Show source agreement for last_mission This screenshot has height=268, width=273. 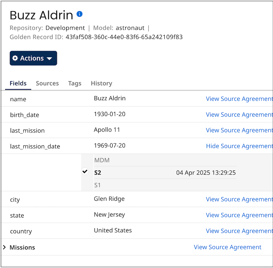[x=239, y=130]
